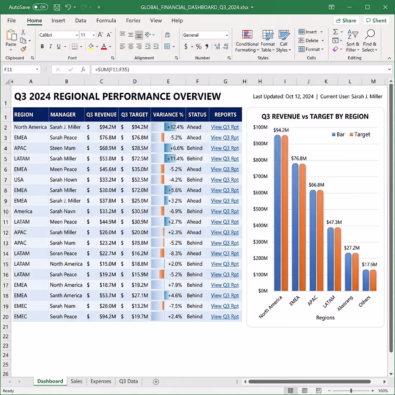Viewport: 395px width, 395px height.
Task: Click the Insert Function fx icon
Action: (83, 70)
